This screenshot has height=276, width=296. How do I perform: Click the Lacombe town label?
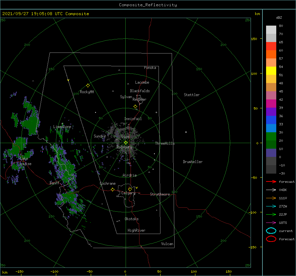(x=142, y=82)
